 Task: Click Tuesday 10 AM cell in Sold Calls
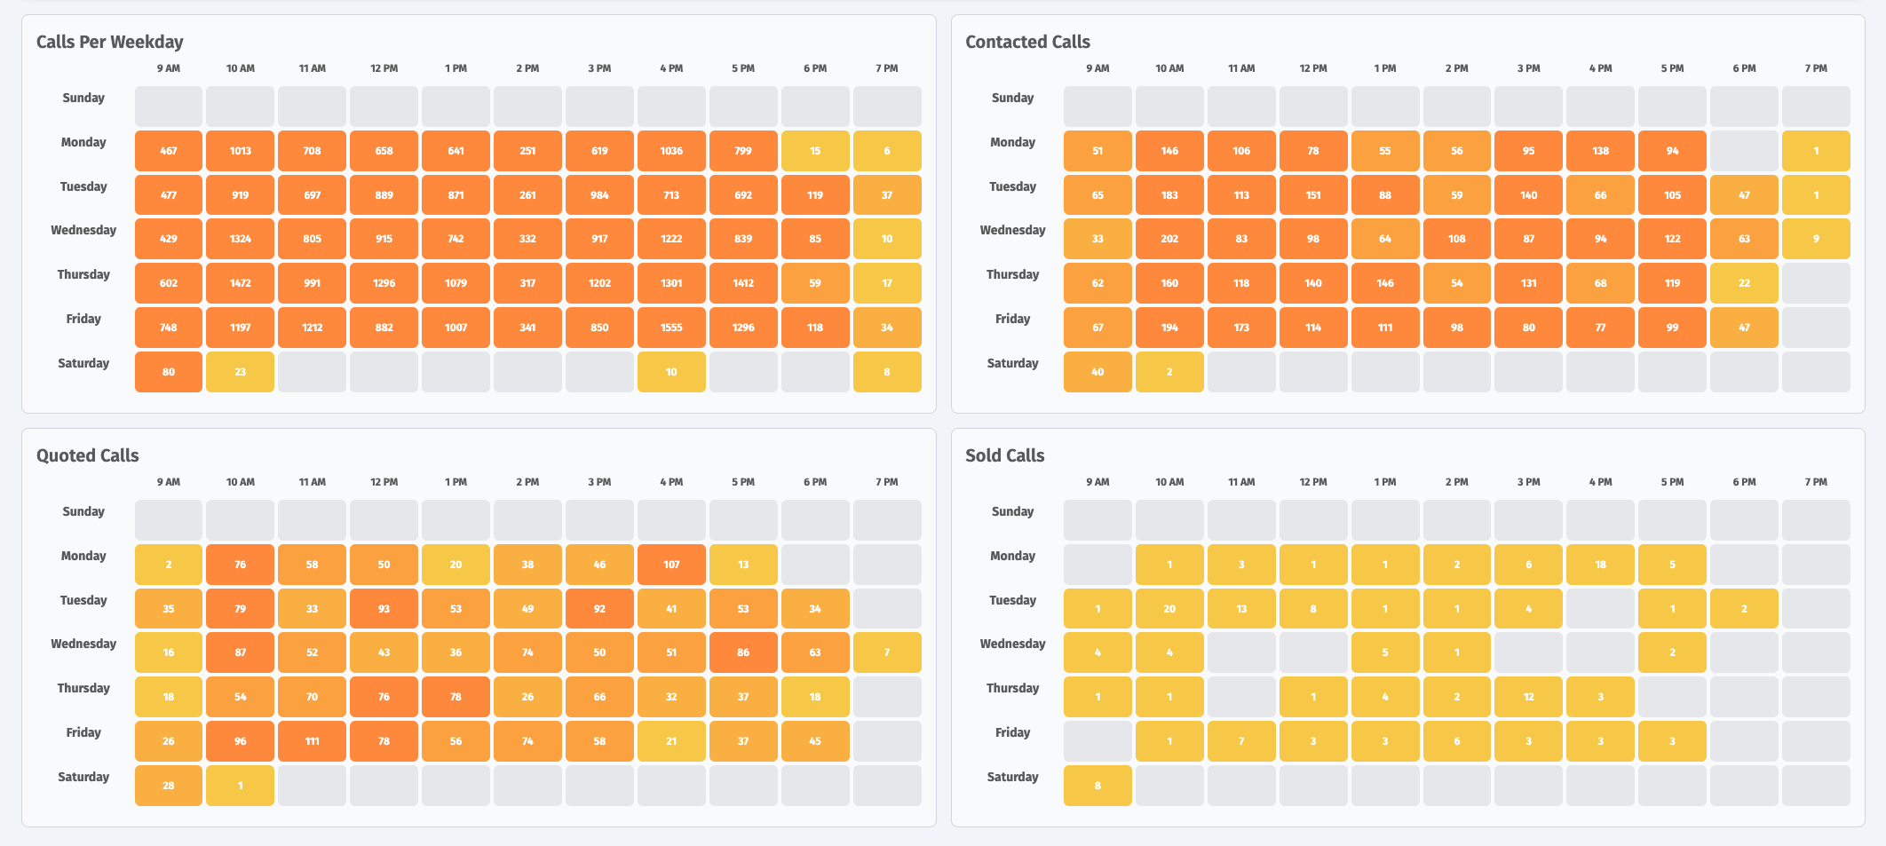[x=1169, y=609]
